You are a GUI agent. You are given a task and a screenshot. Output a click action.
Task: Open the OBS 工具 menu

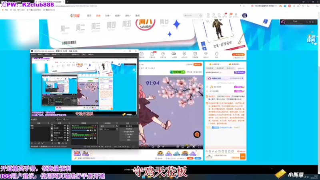point(84,54)
